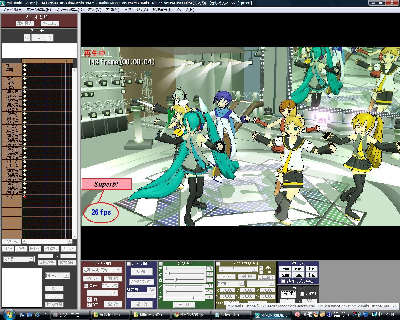Open フレーム編集(D) menu

click(x=69, y=9)
